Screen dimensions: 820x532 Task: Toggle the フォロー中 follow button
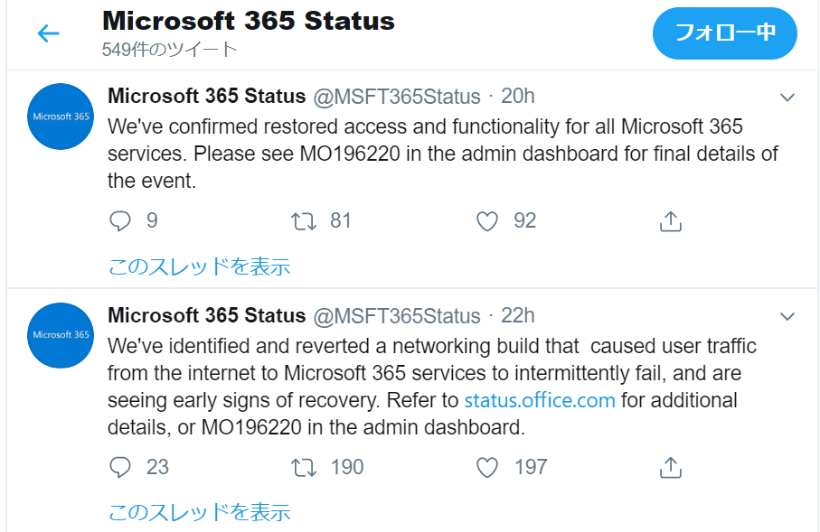(x=725, y=33)
